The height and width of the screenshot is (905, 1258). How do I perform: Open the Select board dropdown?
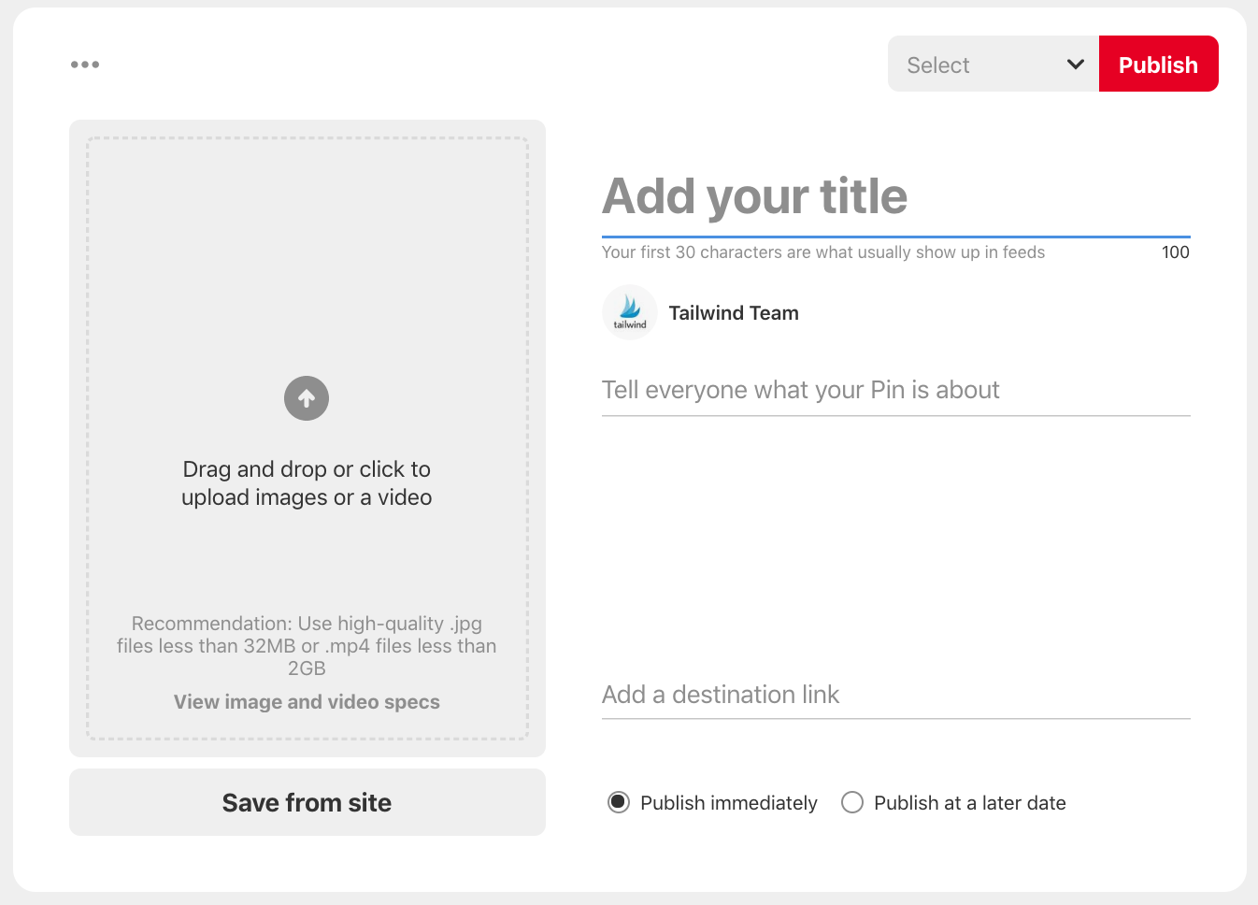pyautogui.click(x=994, y=64)
